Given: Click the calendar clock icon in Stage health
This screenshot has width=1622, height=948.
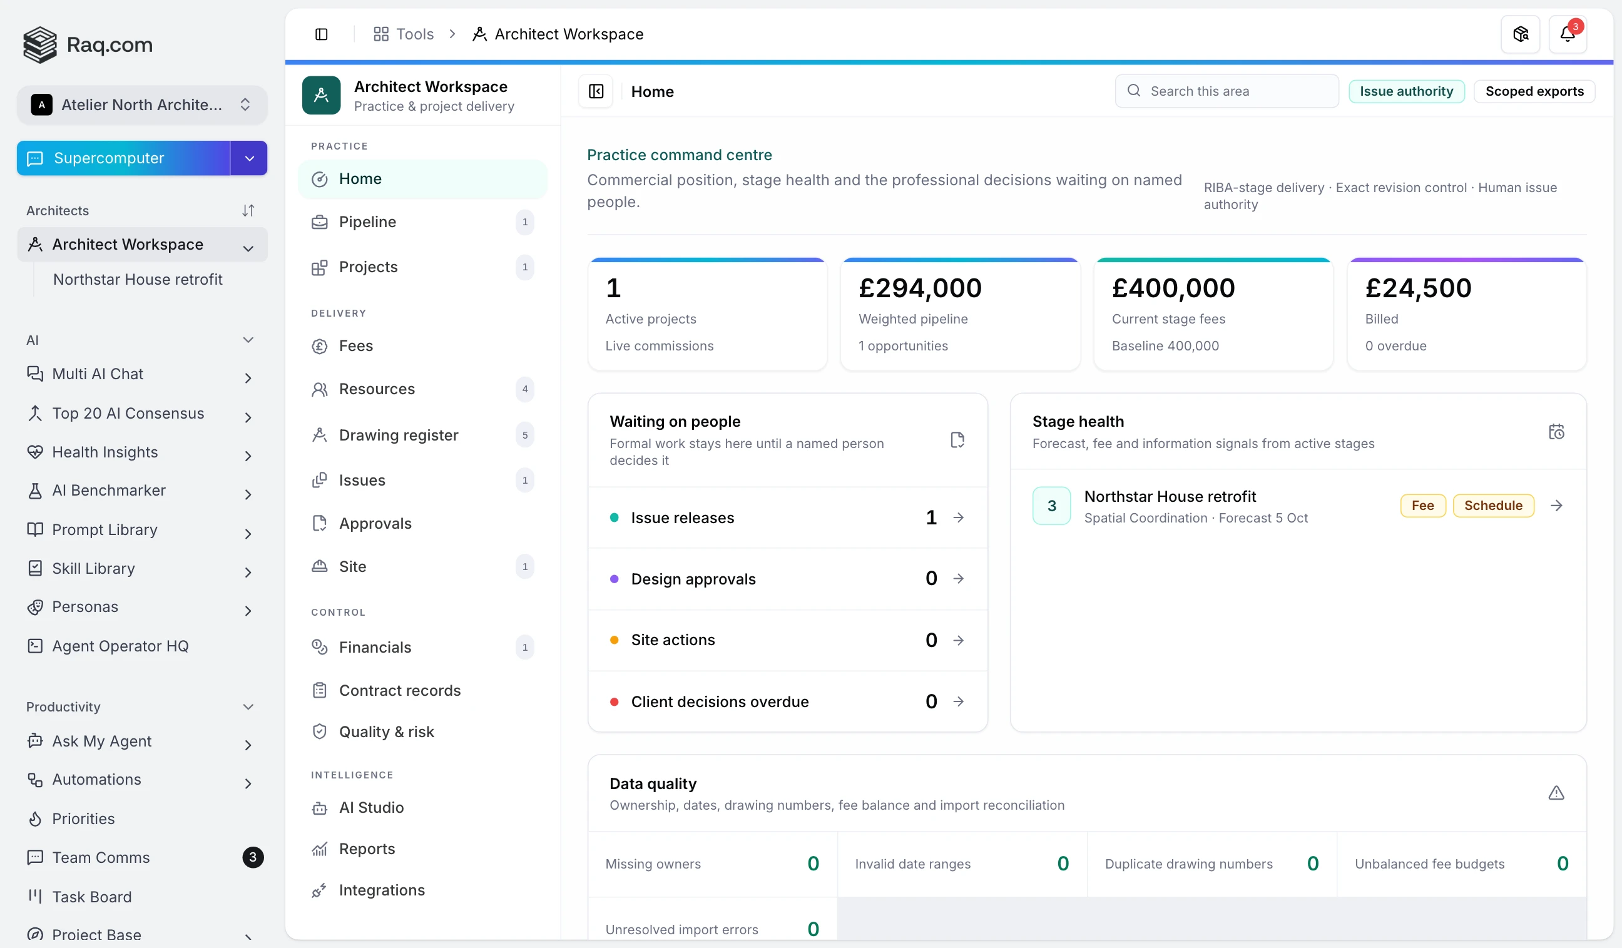Looking at the screenshot, I should point(1556,431).
